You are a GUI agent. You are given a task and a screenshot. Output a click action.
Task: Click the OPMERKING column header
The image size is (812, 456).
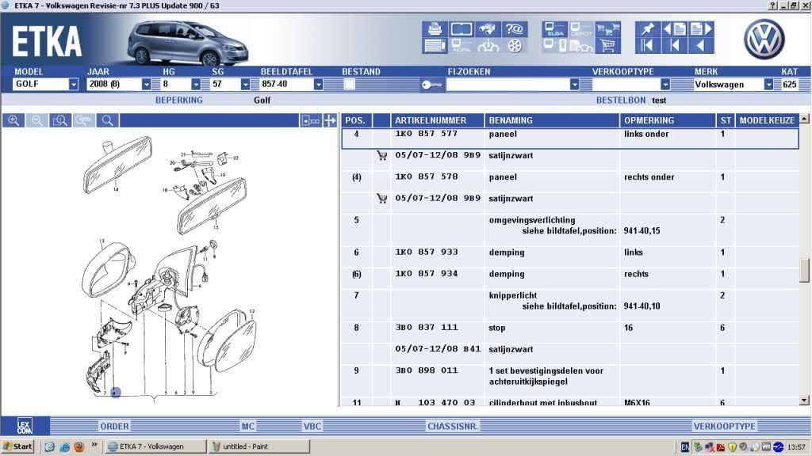[668, 120]
